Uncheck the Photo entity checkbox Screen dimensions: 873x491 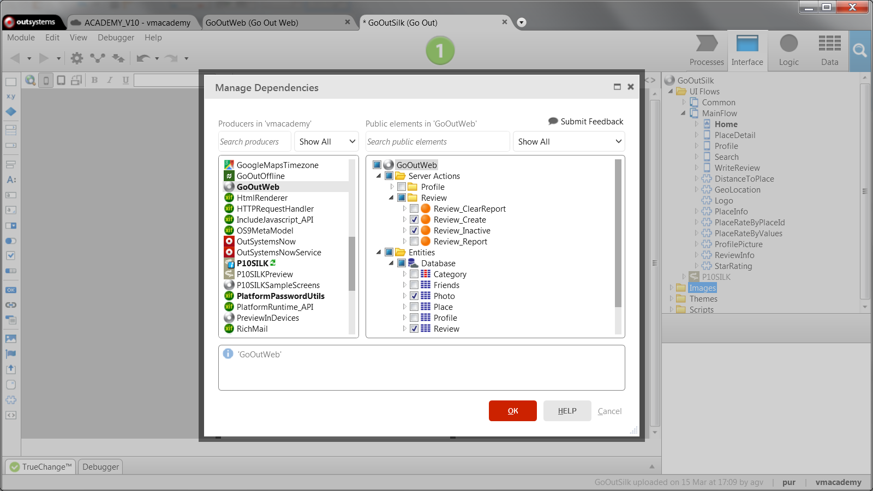[414, 296]
